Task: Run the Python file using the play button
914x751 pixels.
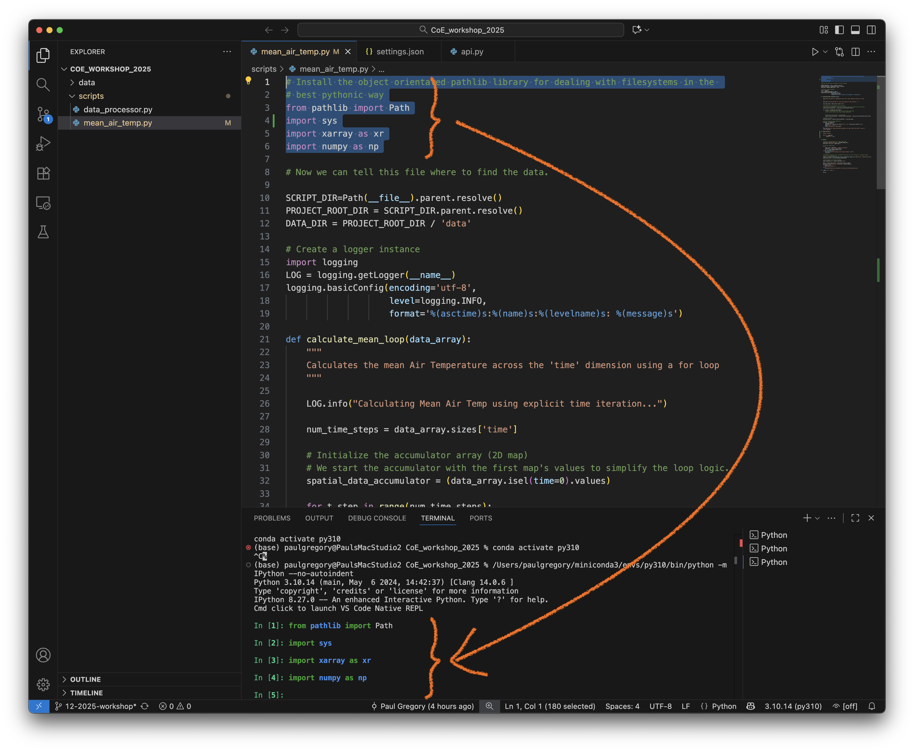Action: click(x=816, y=52)
